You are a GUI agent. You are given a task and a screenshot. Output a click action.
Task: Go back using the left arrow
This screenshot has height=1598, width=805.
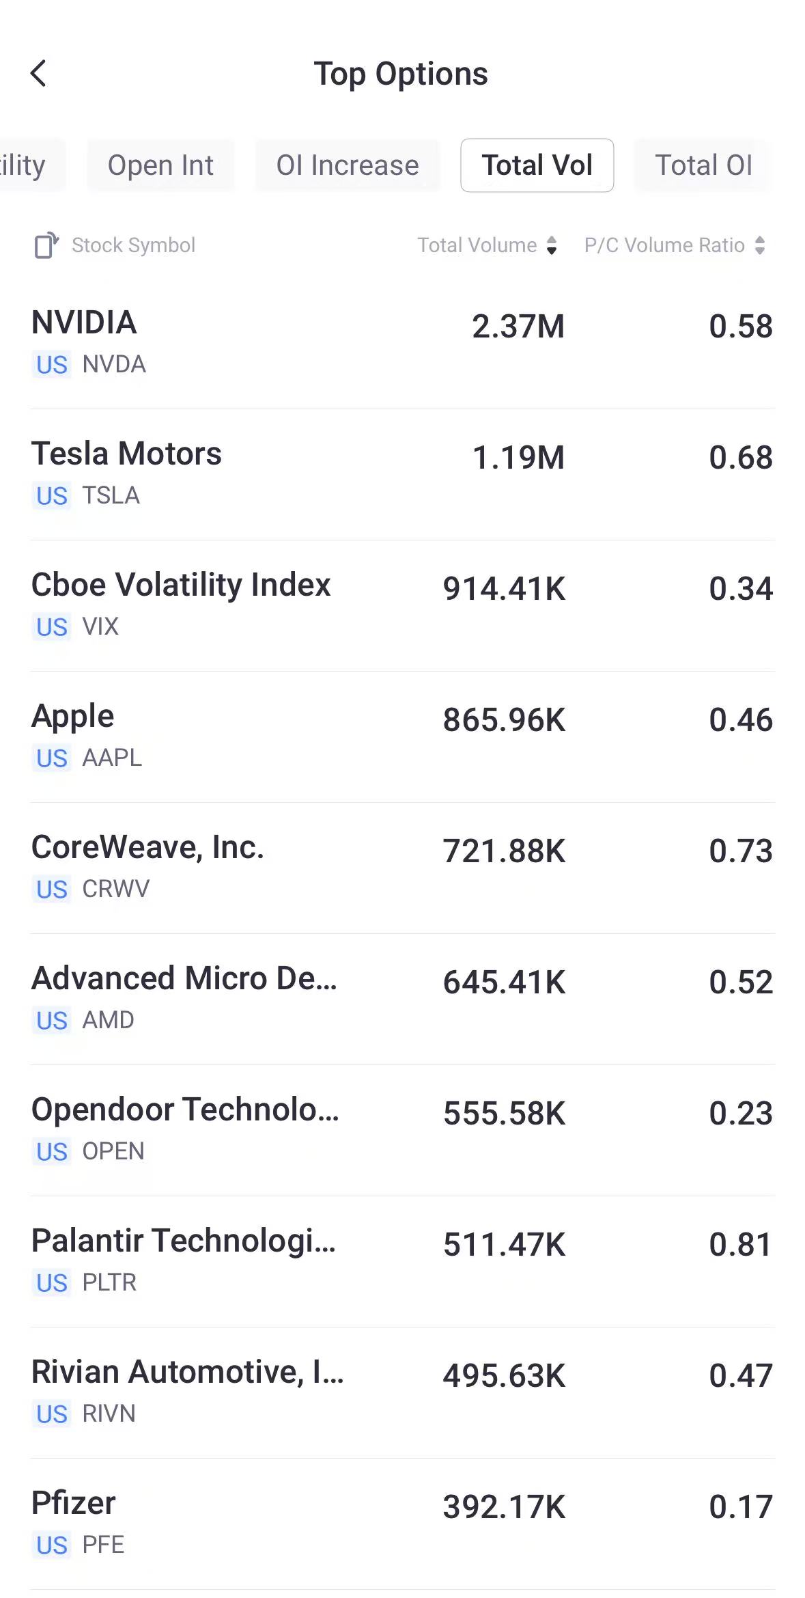click(39, 73)
